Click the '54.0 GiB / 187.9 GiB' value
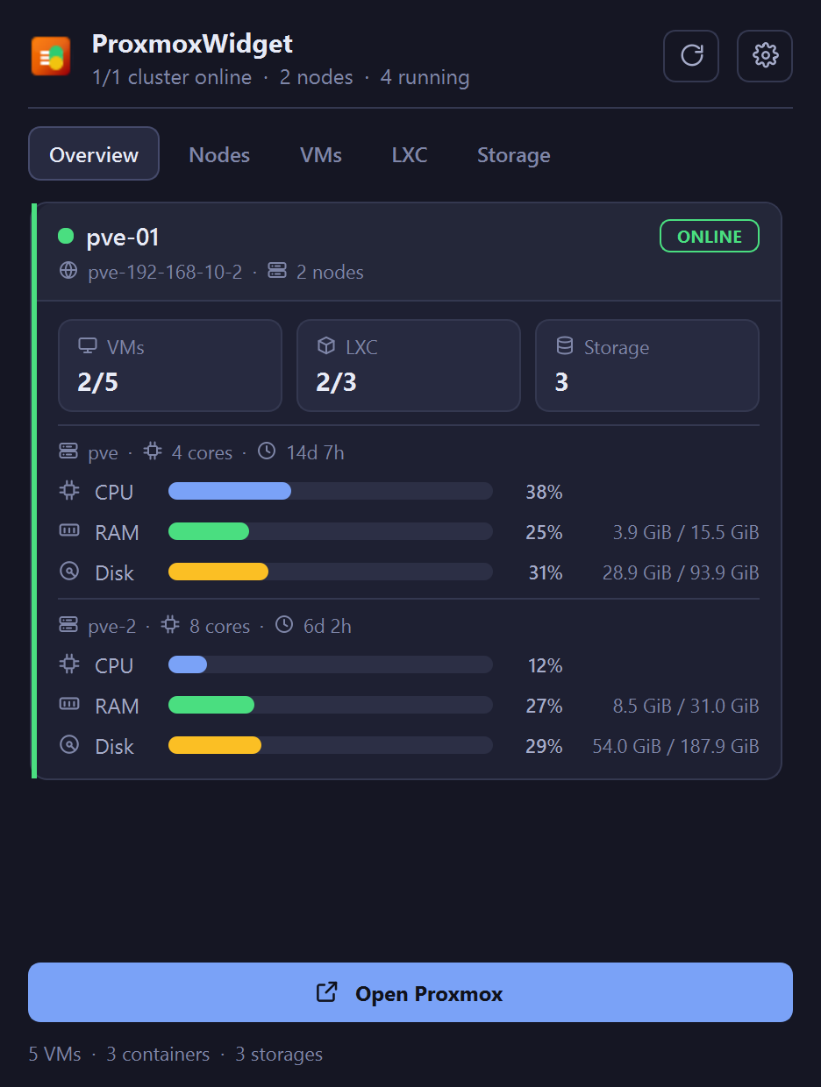Image resolution: width=821 pixels, height=1087 pixels. (675, 746)
